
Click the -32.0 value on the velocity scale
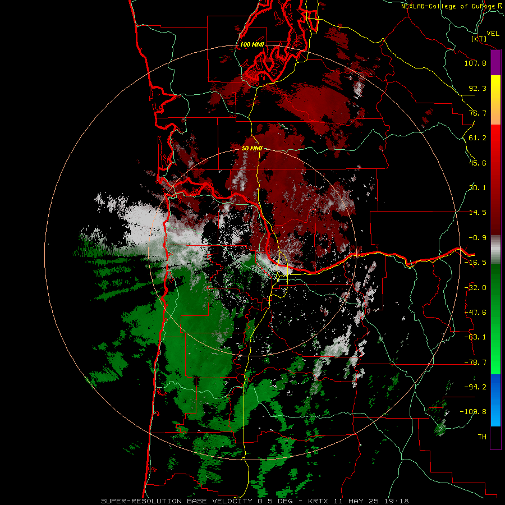tap(475, 288)
